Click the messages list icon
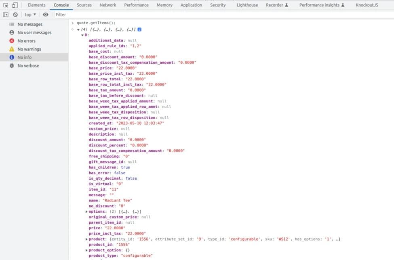This screenshot has height=260, width=394. coord(12,24)
